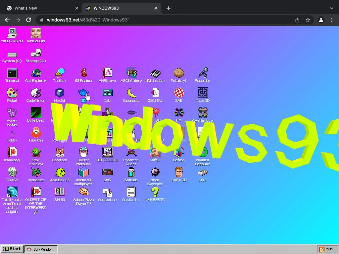This screenshot has height=254, width=339.
Task: Click the RSS feed tray icon
Action: click(321, 249)
